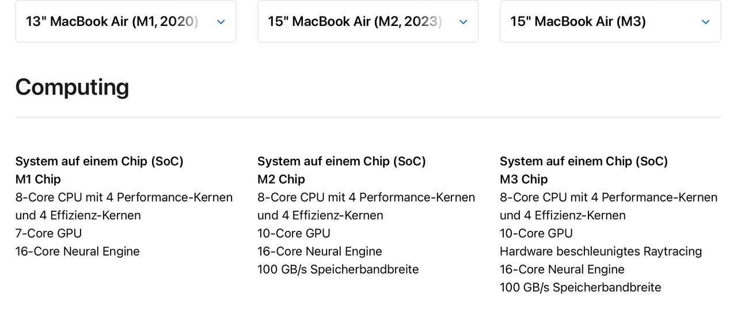
Task: Click the blue chevron beside M1, 2020 model
Action: click(x=221, y=22)
